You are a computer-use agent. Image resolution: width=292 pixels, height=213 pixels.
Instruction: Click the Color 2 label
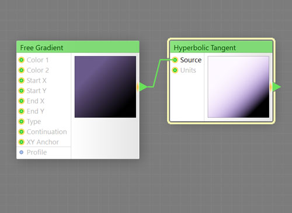click(x=38, y=70)
